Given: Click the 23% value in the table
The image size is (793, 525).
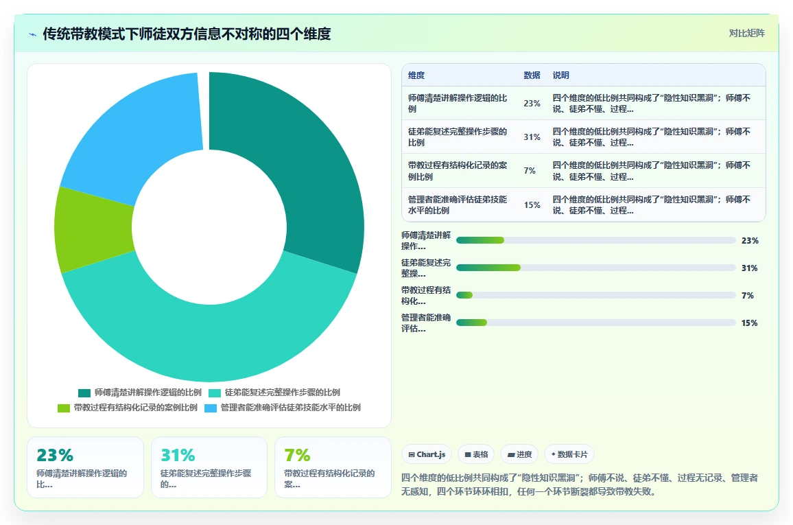Looking at the screenshot, I should [532, 104].
